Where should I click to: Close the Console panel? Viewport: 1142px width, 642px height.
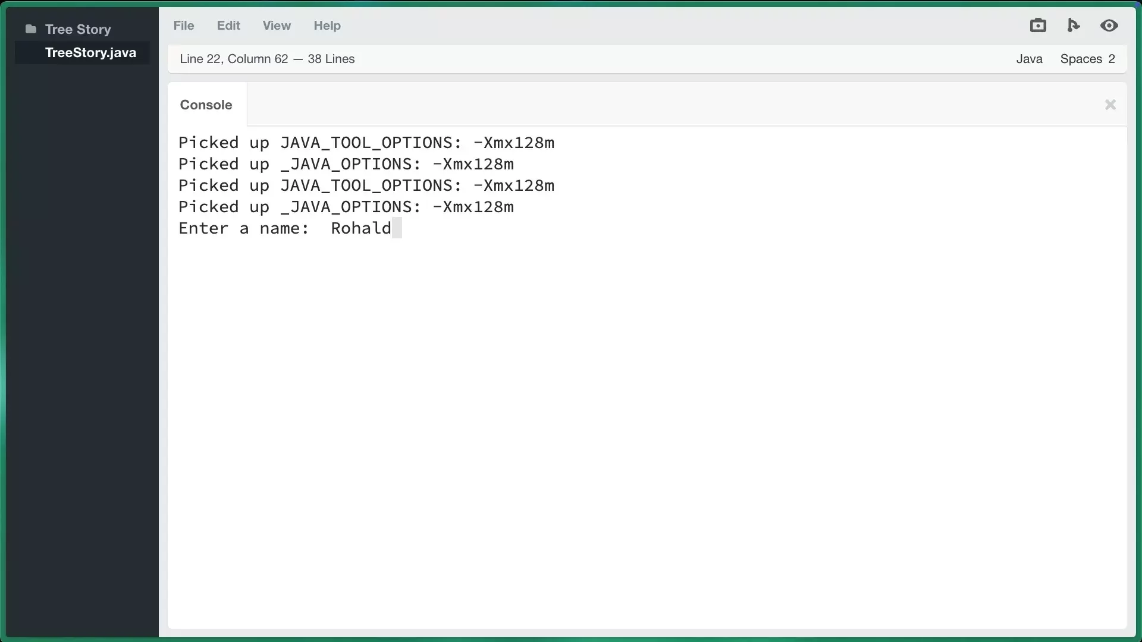click(1110, 105)
